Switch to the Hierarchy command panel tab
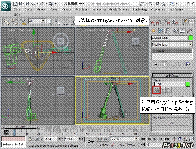 (168, 31)
